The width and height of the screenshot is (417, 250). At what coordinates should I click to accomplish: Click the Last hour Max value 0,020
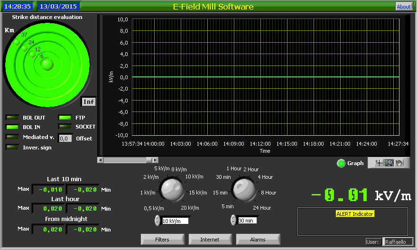49,209
